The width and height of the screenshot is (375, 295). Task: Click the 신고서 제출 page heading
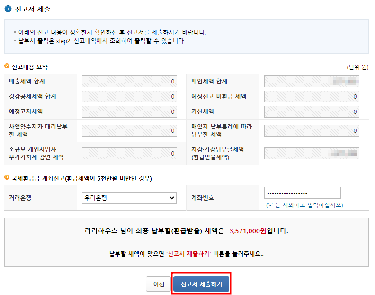[33, 9]
